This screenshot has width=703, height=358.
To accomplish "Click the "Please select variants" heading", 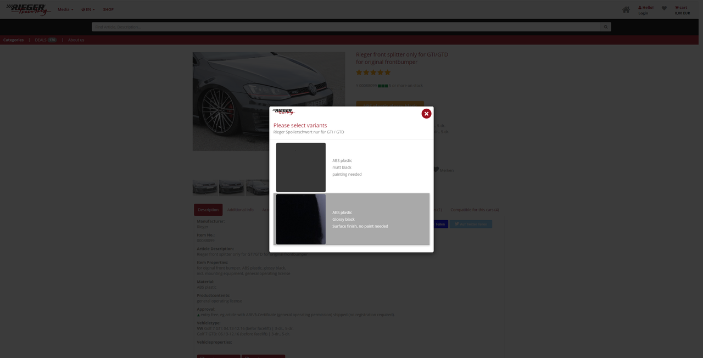I will tap(300, 125).
